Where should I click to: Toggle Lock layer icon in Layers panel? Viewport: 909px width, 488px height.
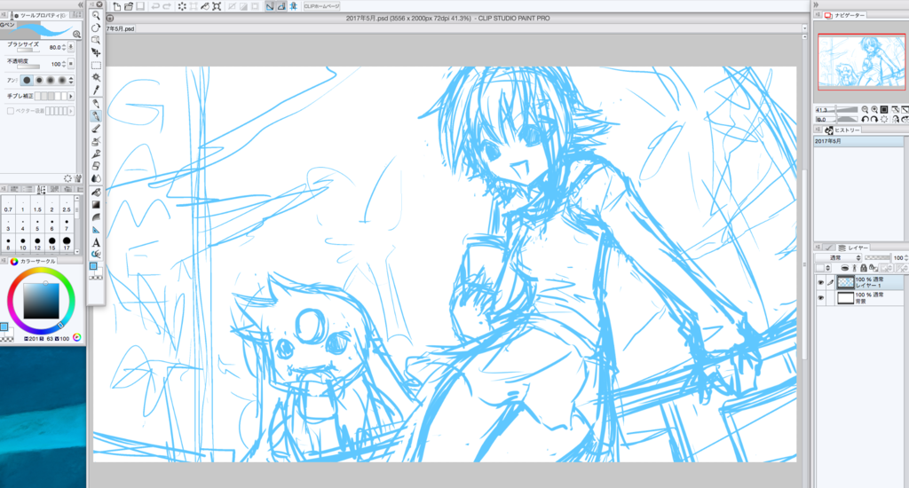863,268
